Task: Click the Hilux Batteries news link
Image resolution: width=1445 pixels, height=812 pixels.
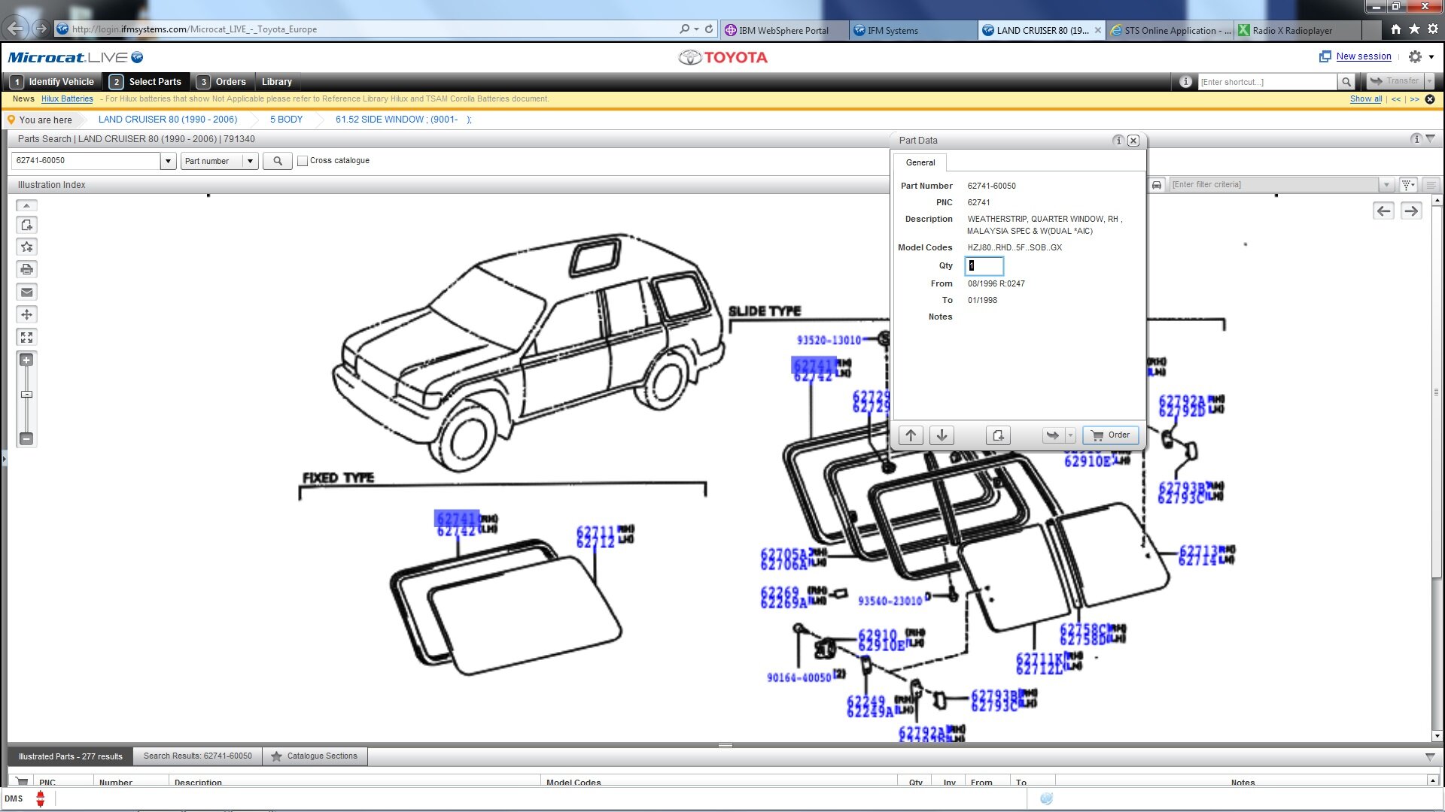Action: [x=67, y=99]
